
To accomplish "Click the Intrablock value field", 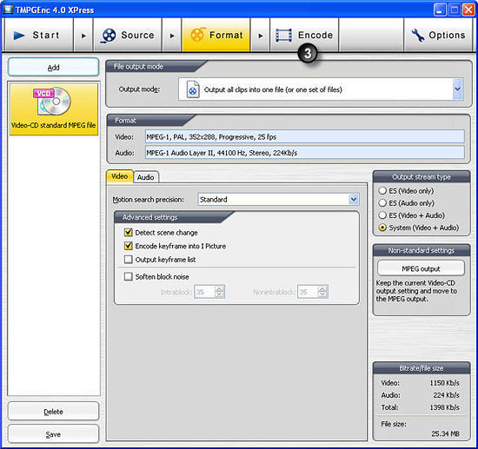I will (205, 292).
